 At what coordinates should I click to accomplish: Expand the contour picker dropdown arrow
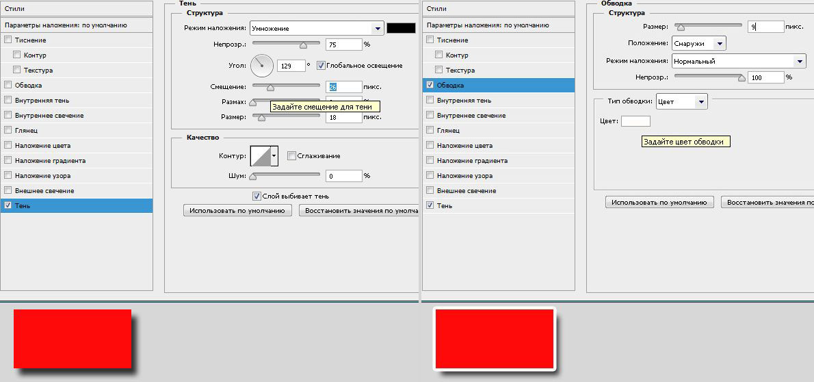pyautogui.click(x=274, y=156)
